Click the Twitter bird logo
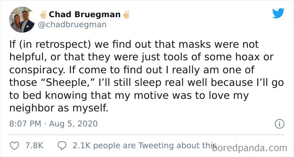Screen dimensions: 294x157 278,13
